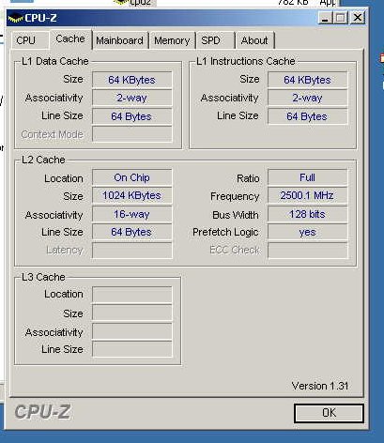Click the cpuz file icon in background window
The width and height of the screenshot is (384, 443).
[x=121, y=3]
